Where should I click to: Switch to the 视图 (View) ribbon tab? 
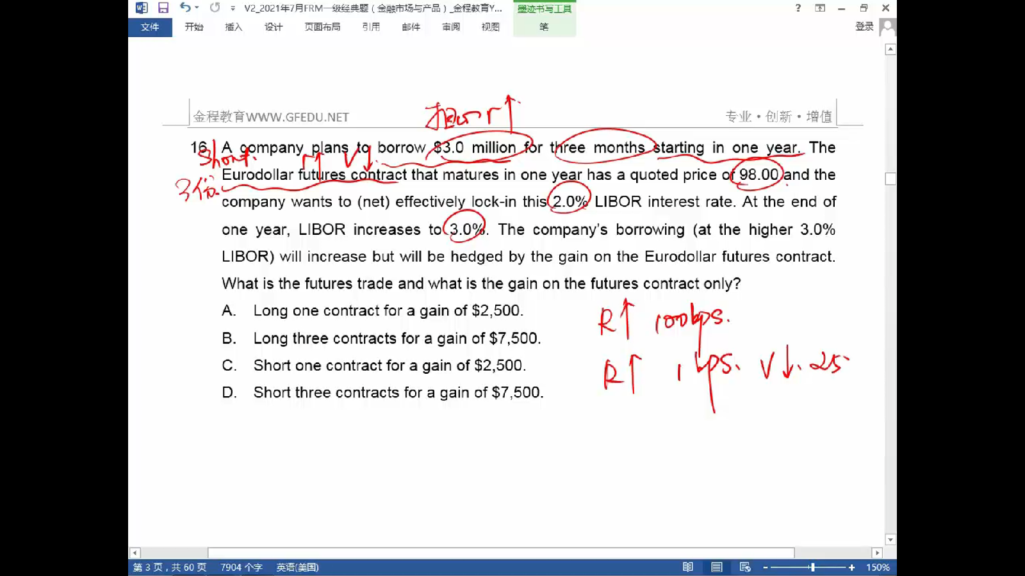(x=491, y=27)
